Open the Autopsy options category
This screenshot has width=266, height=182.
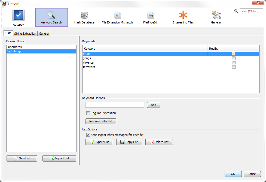[18, 18]
